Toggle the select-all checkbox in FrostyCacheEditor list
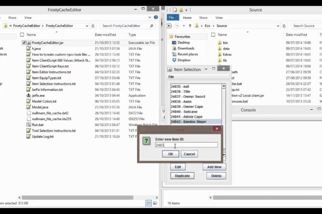This screenshot has height=214, width=322. click(x=22, y=35)
